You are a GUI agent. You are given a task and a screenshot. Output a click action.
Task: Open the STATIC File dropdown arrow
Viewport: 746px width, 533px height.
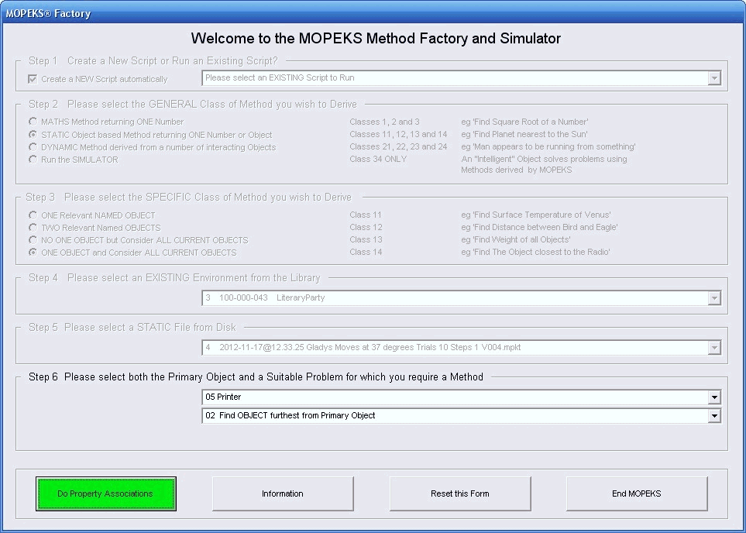pyautogui.click(x=713, y=347)
